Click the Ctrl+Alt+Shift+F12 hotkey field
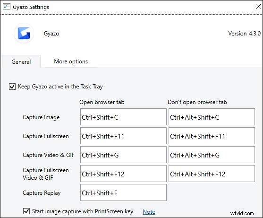 212,174
